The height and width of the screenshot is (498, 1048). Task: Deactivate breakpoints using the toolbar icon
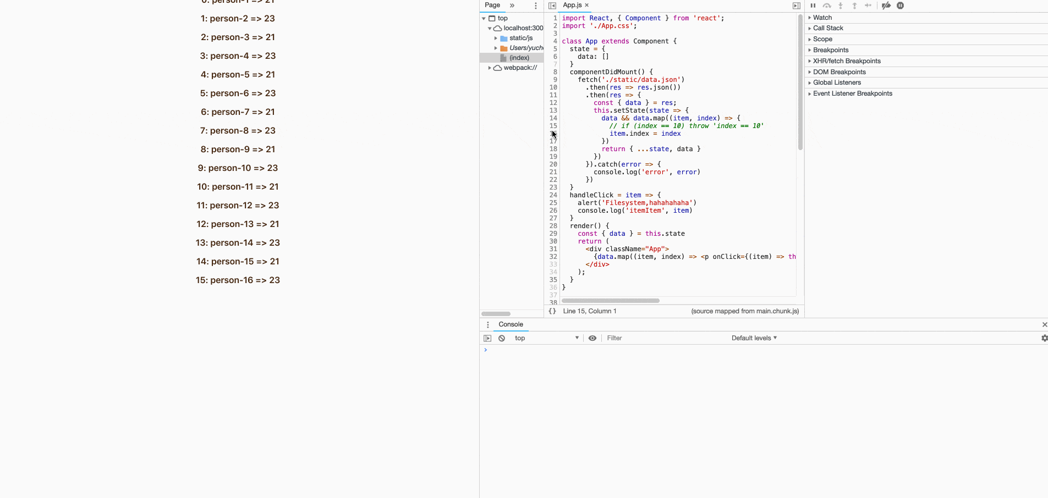886,5
